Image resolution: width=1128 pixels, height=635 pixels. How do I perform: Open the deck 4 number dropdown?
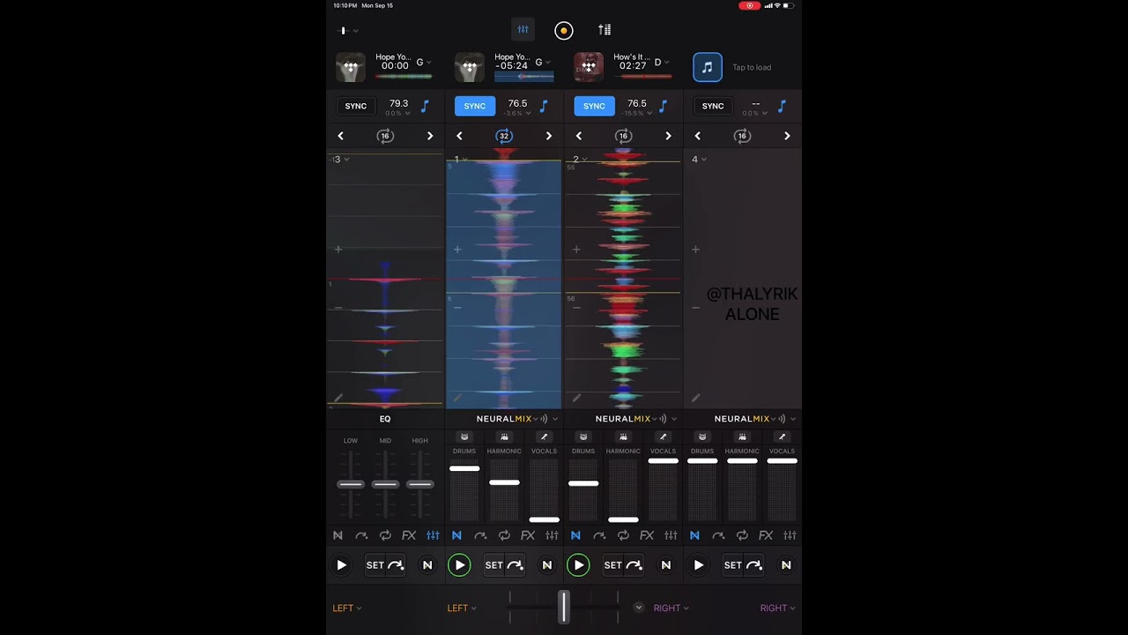coord(699,160)
